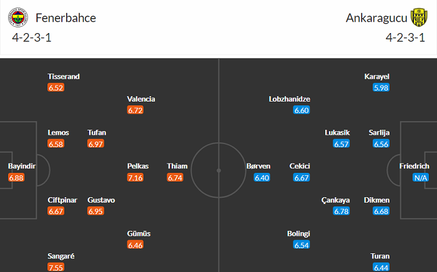Select player Tisserand on the pitch

pyautogui.click(x=64, y=77)
